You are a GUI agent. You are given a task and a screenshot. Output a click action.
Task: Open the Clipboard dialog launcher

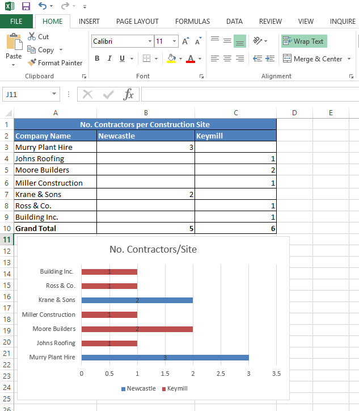tap(84, 76)
